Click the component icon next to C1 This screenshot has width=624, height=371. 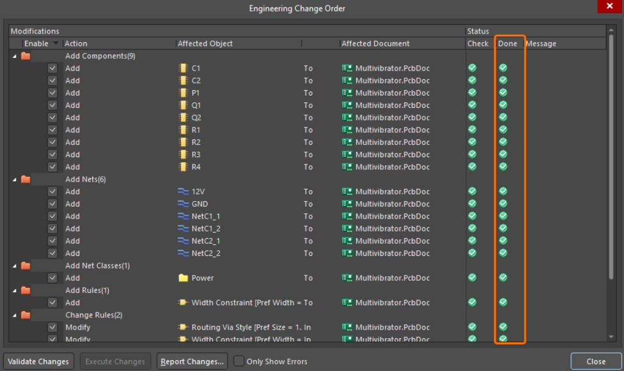tap(182, 68)
